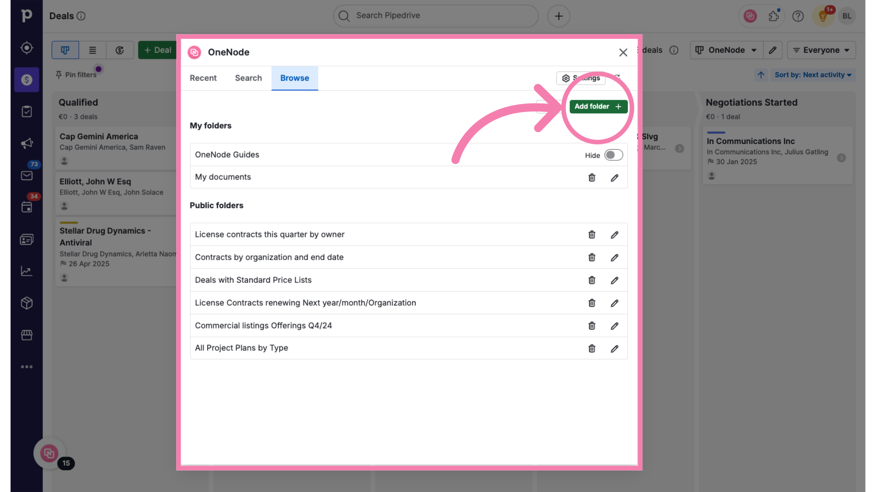Open the OneNode app icon in top bar
876x492 pixels.
(x=750, y=16)
